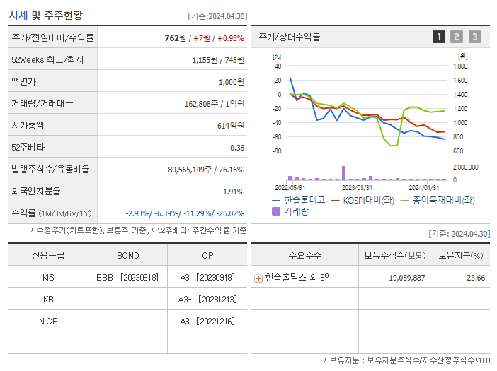Click the 액면가 row label
This screenshot has height=371, width=497.
pos(24,81)
